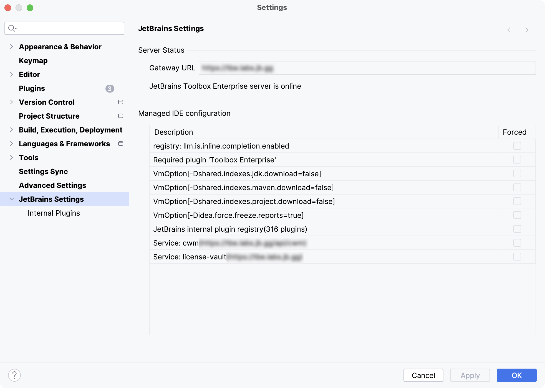
Task: Toggle Forced checkbox for shared.indexes.jdk.download option
Action: click(x=517, y=173)
